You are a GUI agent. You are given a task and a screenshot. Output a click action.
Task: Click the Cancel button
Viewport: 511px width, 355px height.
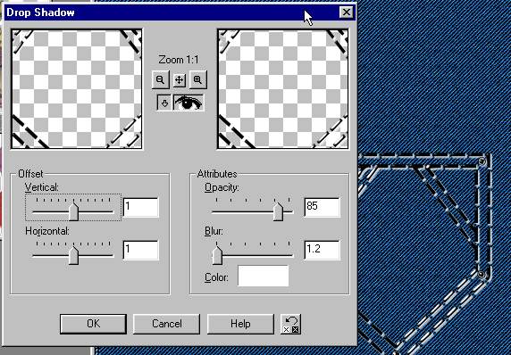[166, 324]
